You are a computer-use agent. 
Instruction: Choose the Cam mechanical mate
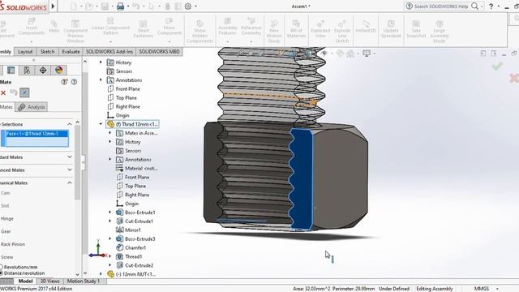[x=6, y=193]
